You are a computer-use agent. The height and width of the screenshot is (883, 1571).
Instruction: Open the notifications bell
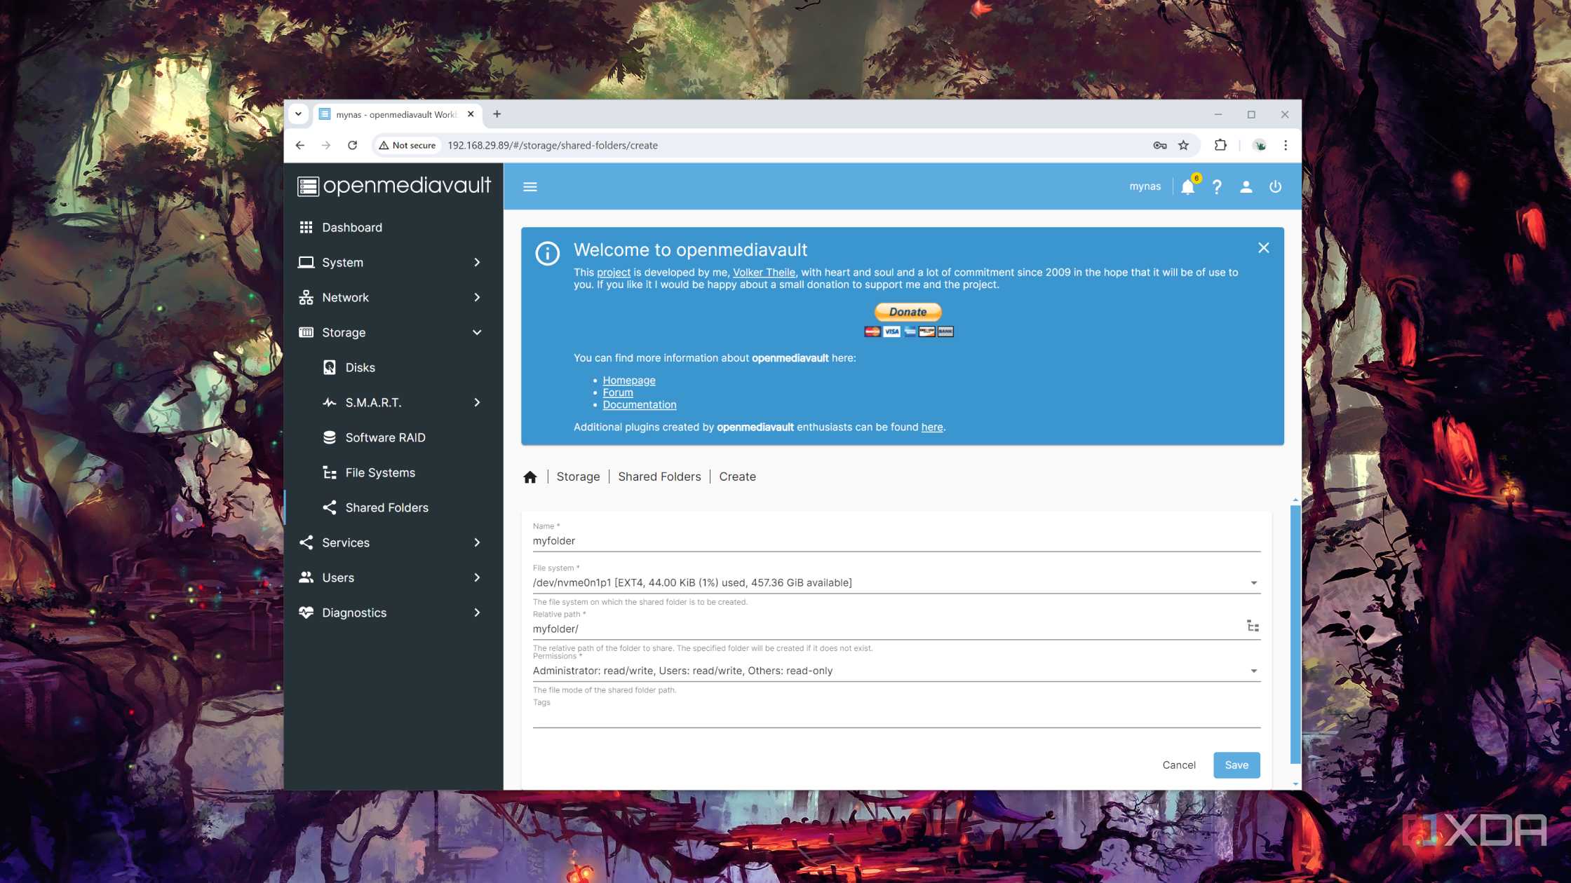[1187, 186]
